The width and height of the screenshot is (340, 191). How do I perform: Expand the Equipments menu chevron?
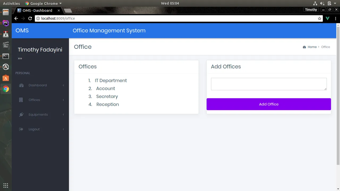point(63,115)
